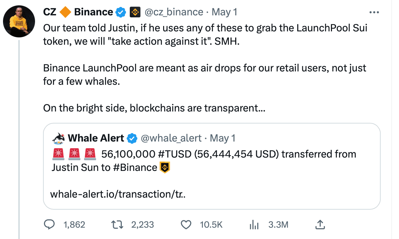Click the quoted tweet's May 1 date
399x239 pixels.
[223, 138]
